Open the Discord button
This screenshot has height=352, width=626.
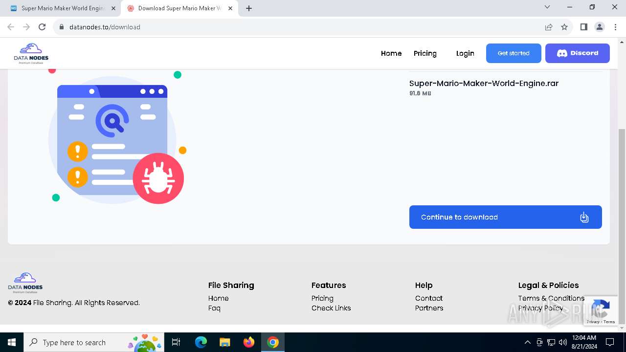pos(578,53)
